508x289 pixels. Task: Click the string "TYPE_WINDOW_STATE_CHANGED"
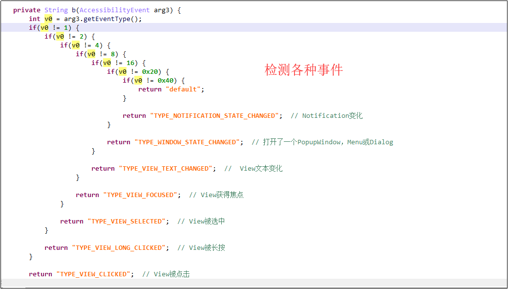tap(187, 142)
